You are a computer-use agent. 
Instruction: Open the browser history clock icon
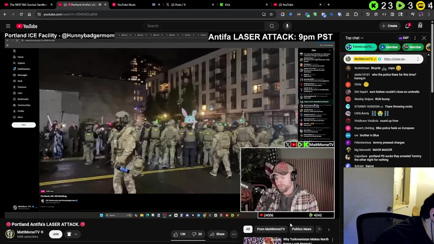click(x=368, y=14)
